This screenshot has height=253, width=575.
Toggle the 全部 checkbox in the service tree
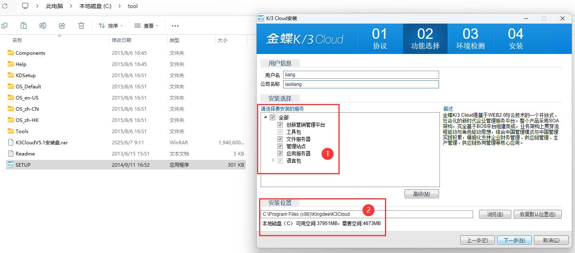[273, 118]
